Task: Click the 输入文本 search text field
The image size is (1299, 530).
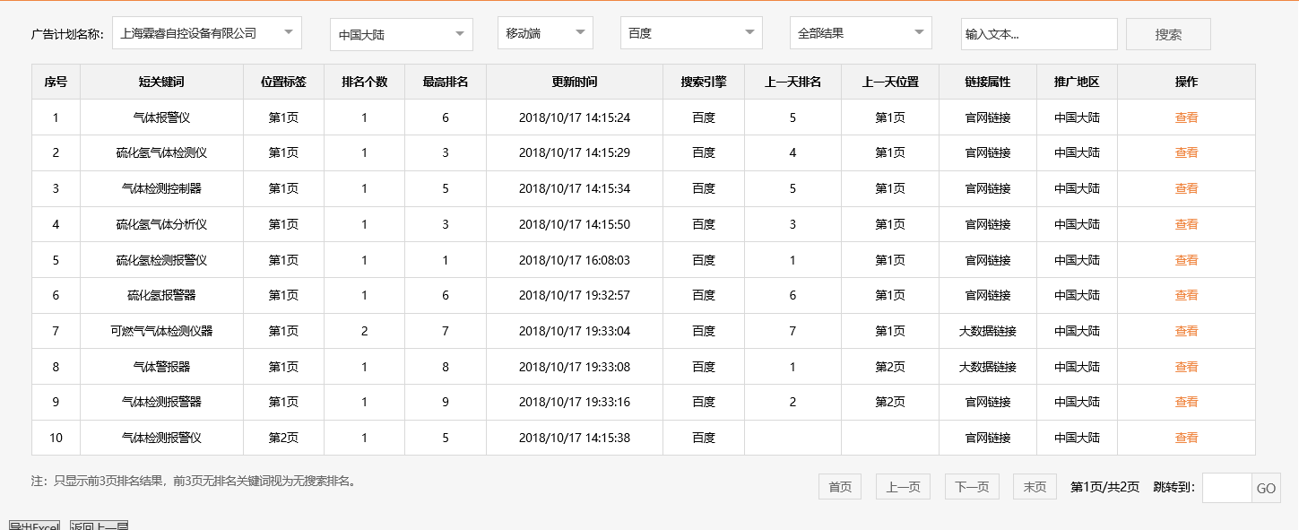Action: (x=1038, y=33)
